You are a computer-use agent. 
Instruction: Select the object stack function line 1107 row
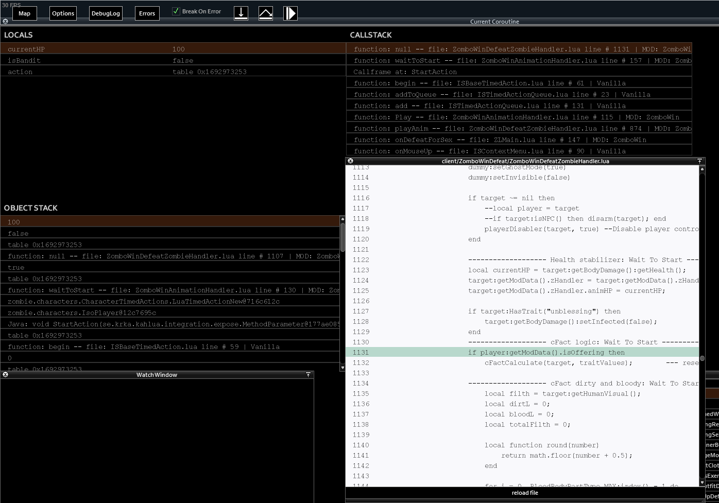click(x=170, y=256)
